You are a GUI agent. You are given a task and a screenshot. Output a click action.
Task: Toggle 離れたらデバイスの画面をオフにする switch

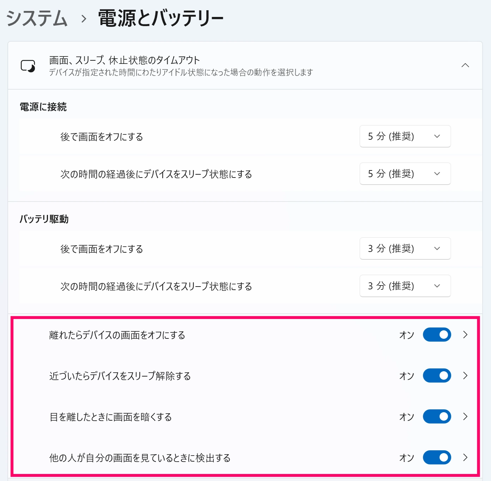(x=437, y=335)
